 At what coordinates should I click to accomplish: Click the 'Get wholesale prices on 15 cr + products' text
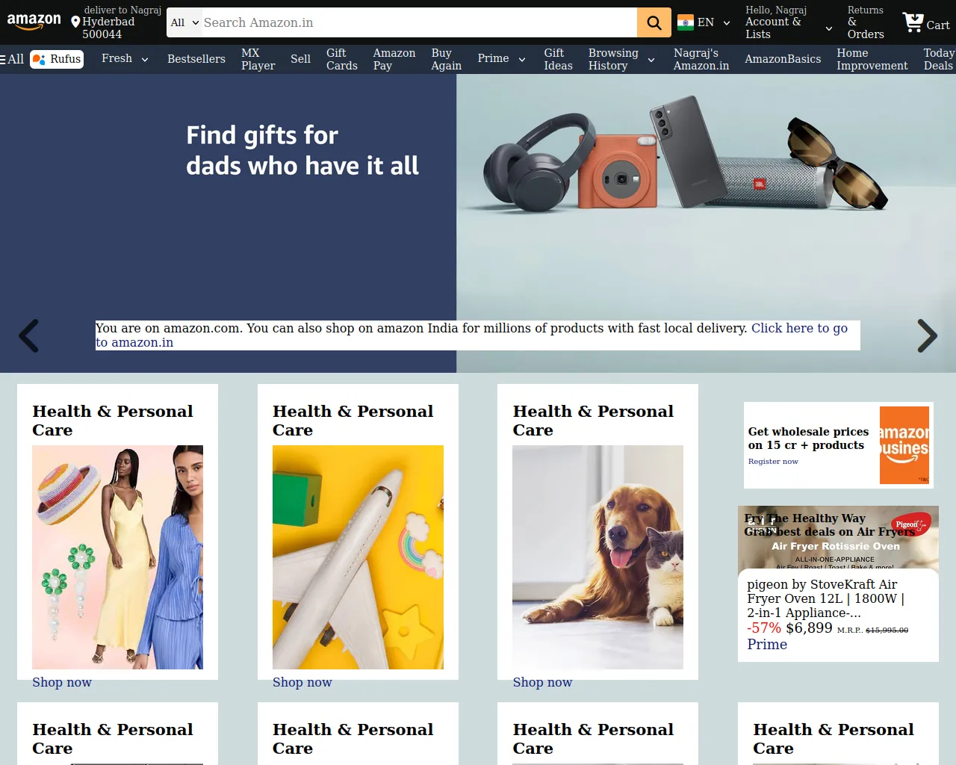point(808,439)
